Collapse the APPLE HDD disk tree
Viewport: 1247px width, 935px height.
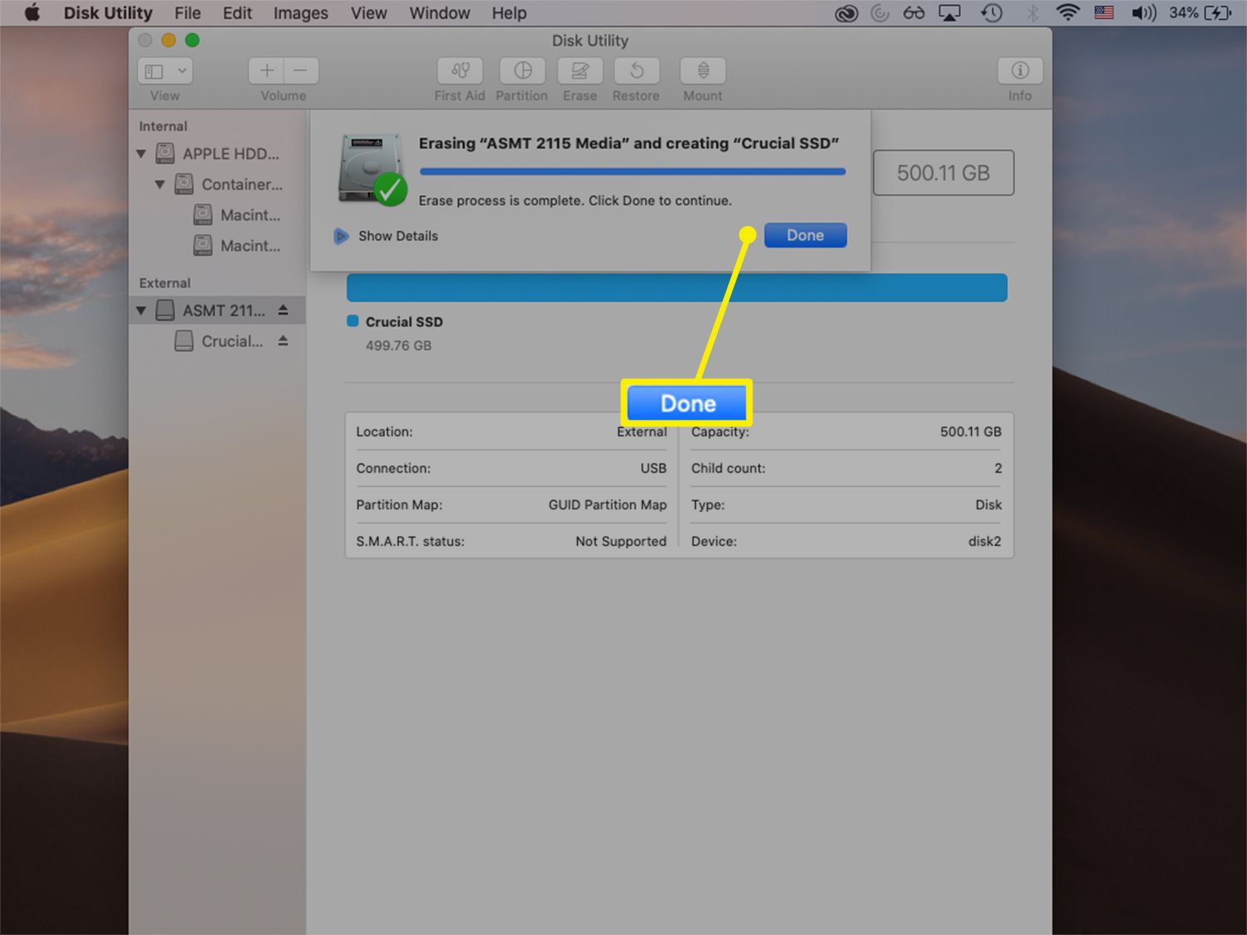(x=141, y=154)
